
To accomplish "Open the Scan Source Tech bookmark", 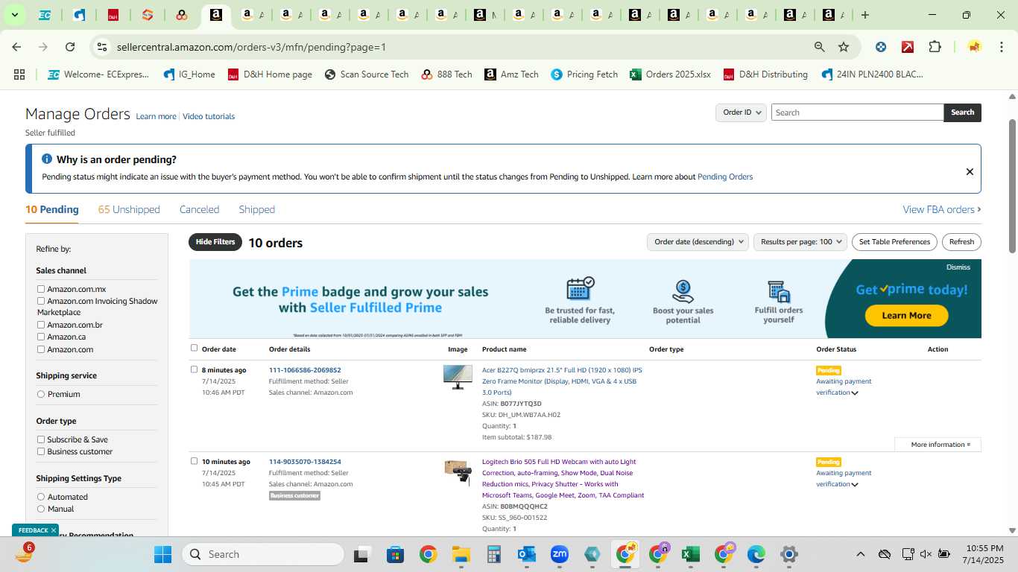I will coord(367,74).
